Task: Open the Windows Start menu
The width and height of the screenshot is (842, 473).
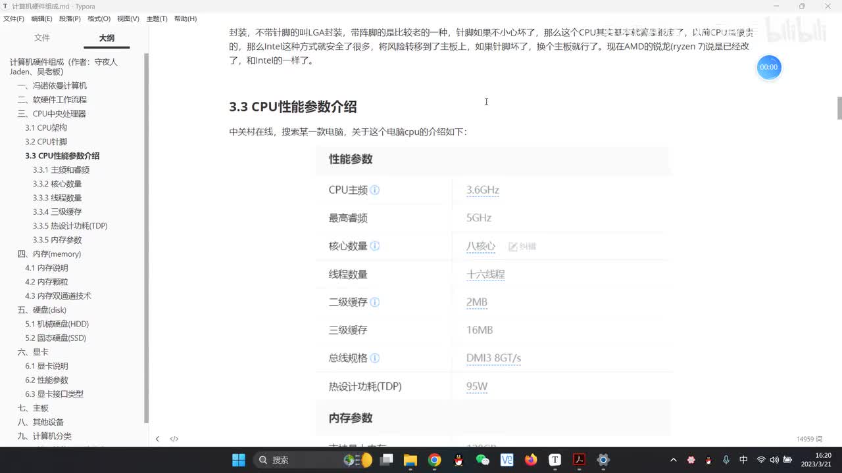Action: pyautogui.click(x=239, y=460)
